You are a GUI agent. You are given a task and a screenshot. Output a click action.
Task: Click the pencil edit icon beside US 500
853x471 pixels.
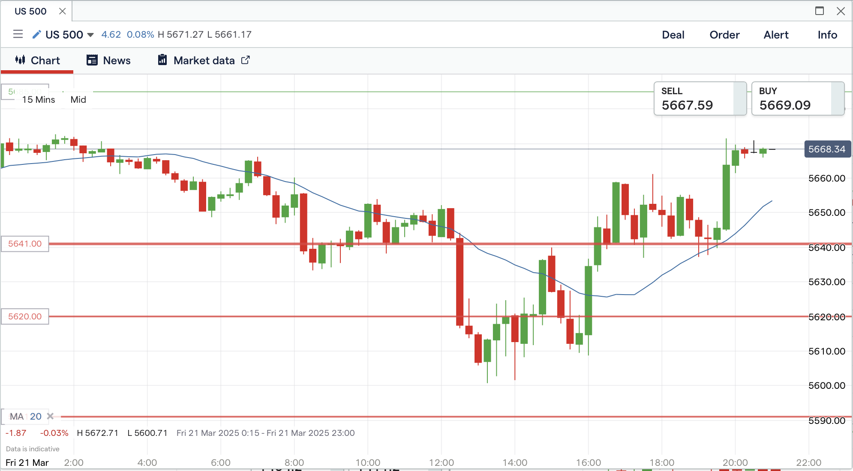coord(37,34)
